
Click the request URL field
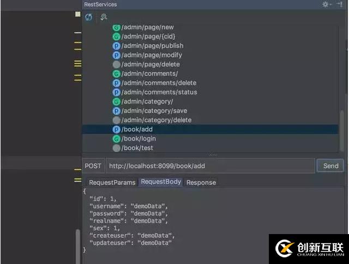[x=210, y=166]
